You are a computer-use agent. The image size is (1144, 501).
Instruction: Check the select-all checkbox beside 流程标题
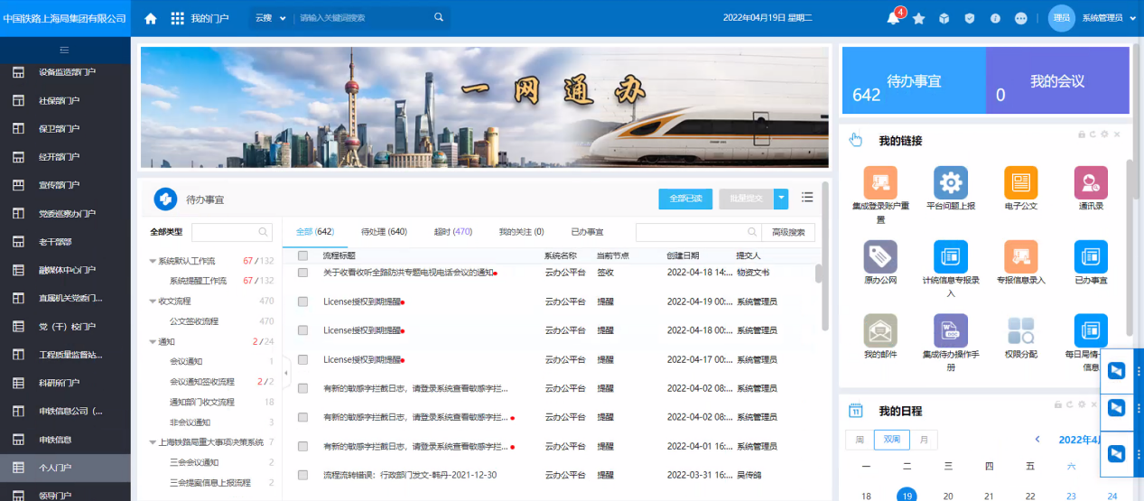coord(302,256)
